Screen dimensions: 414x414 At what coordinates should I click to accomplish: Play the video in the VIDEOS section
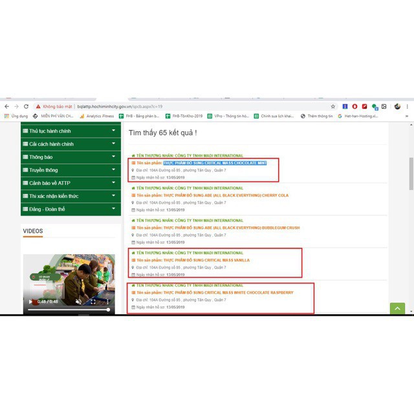coord(30,301)
